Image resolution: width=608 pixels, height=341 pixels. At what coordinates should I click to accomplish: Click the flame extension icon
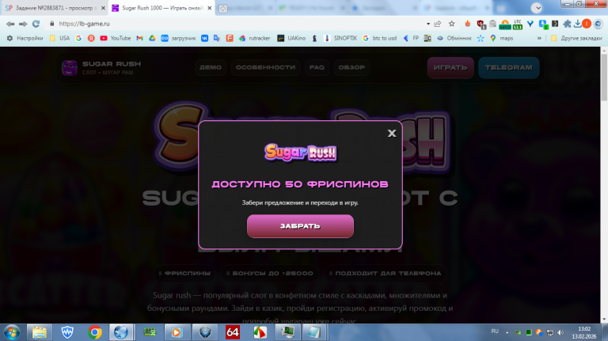[x=468, y=24]
